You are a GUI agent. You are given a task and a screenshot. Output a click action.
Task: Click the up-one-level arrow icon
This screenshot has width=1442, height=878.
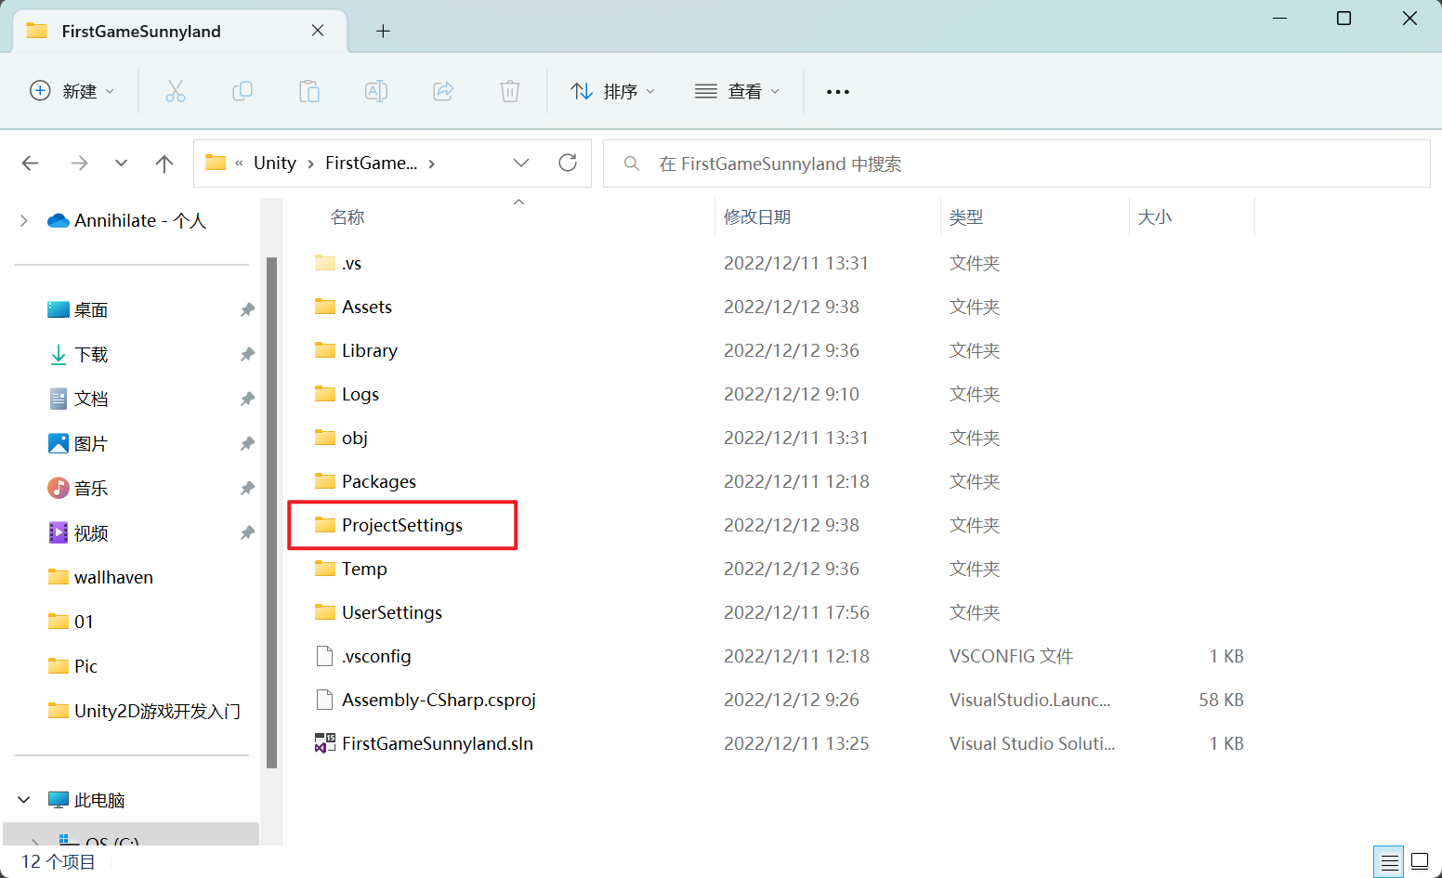(164, 162)
